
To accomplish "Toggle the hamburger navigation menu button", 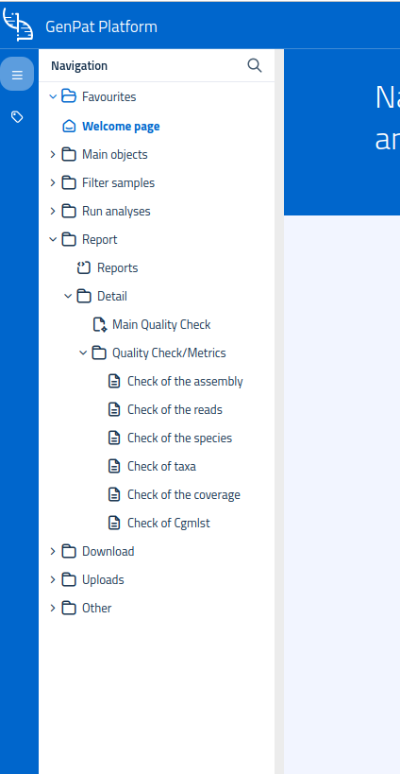I will (17, 74).
